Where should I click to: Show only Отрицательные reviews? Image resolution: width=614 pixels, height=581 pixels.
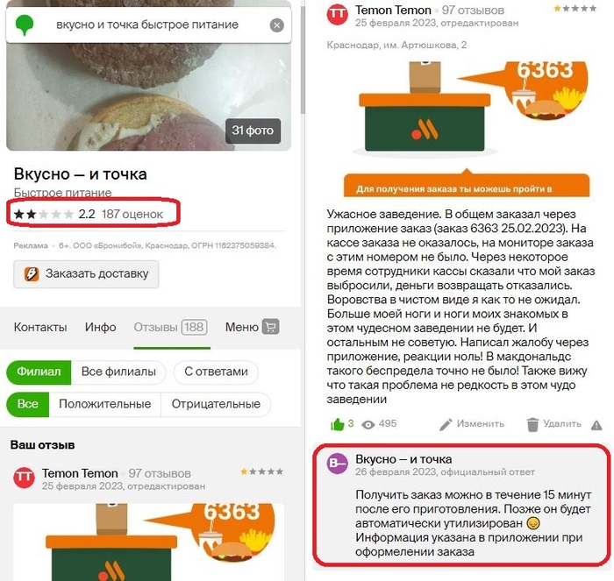216,404
